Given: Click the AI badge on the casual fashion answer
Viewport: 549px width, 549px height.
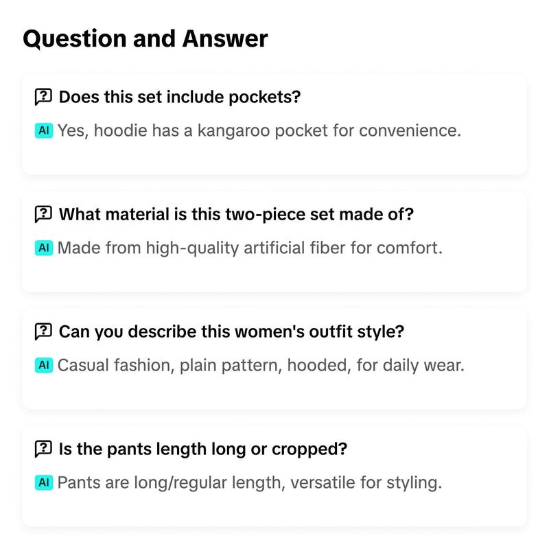Looking at the screenshot, I should pyautogui.click(x=44, y=365).
